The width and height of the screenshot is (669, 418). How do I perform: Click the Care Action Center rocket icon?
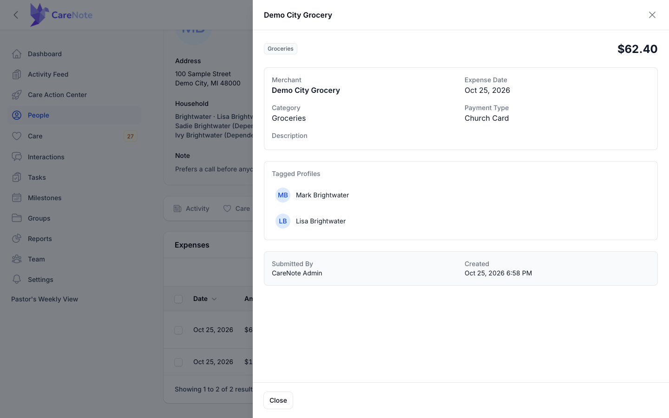[x=17, y=95]
